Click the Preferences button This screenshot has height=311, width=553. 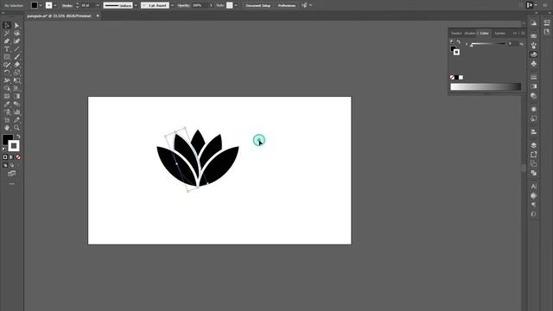click(286, 5)
